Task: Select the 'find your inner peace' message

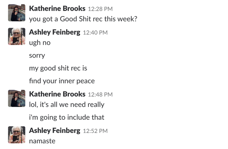Action: (x=62, y=81)
